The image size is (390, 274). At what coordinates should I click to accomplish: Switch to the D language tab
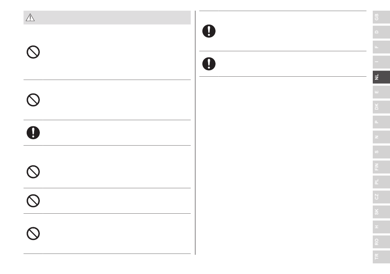[x=381, y=32]
